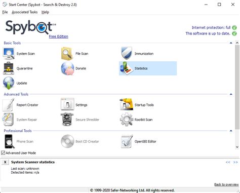Collapse the Advanced Tools section
Viewport: 240px width, 193px height.
pos(231,94)
